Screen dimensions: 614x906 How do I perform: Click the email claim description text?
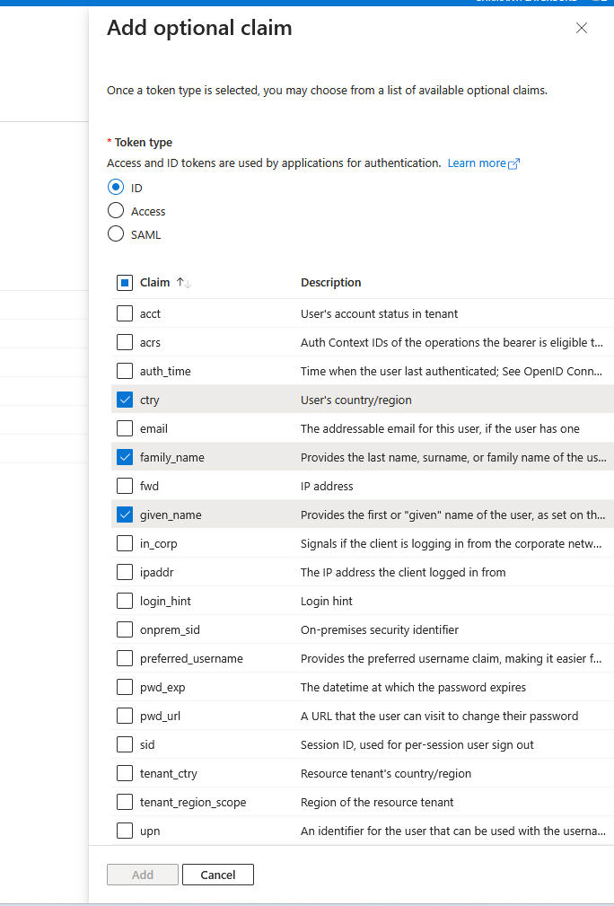440,428
